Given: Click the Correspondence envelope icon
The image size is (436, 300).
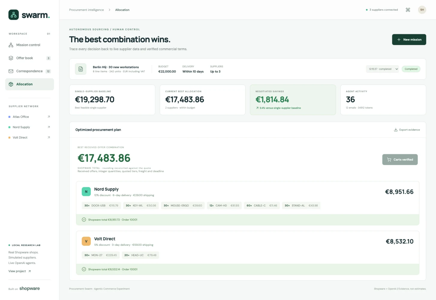Looking at the screenshot, I should (11, 71).
